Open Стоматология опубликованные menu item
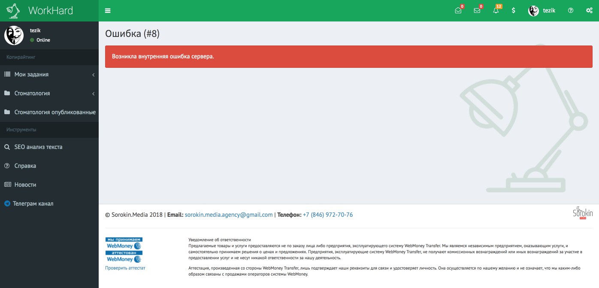This screenshot has height=288, width=599. tap(49, 112)
